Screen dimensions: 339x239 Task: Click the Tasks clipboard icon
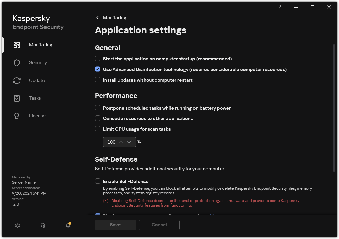point(17,98)
